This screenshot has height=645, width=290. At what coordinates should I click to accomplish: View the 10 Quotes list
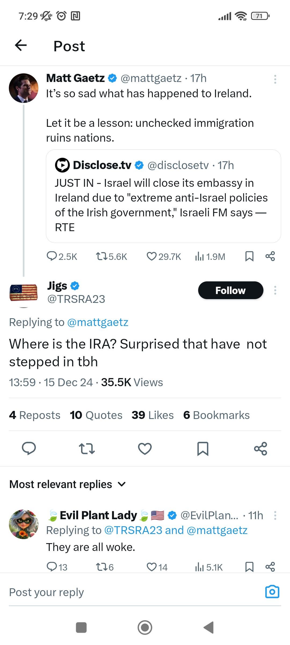point(96,415)
